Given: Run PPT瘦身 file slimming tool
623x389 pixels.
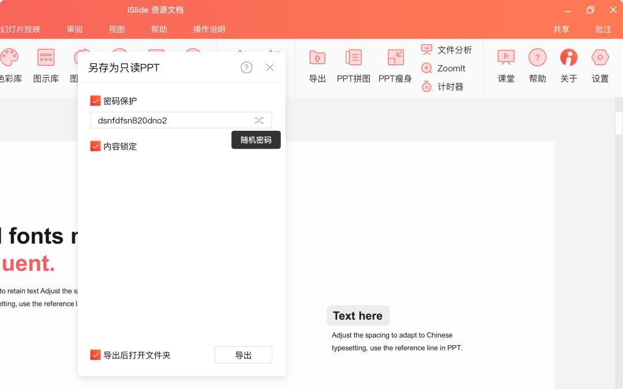Looking at the screenshot, I should pyautogui.click(x=395, y=65).
